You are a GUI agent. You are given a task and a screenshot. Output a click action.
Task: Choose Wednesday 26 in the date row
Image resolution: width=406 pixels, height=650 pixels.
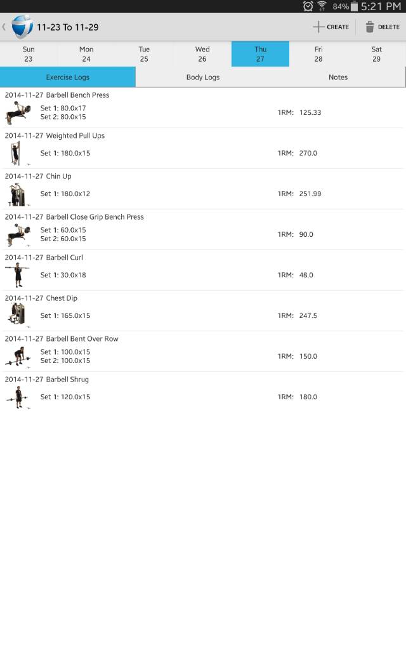coord(202,54)
